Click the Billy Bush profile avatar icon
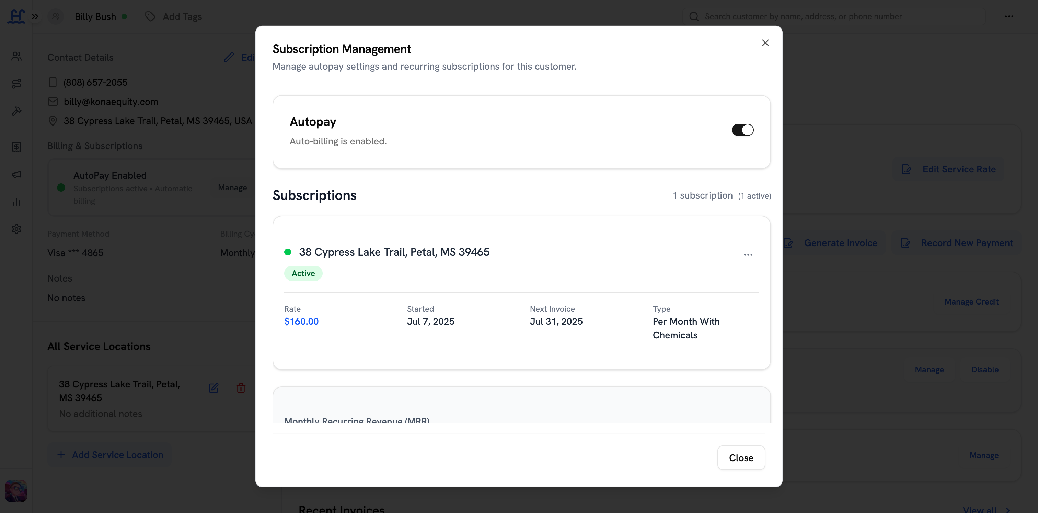This screenshot has height=513, width=1038. point(56,16)
